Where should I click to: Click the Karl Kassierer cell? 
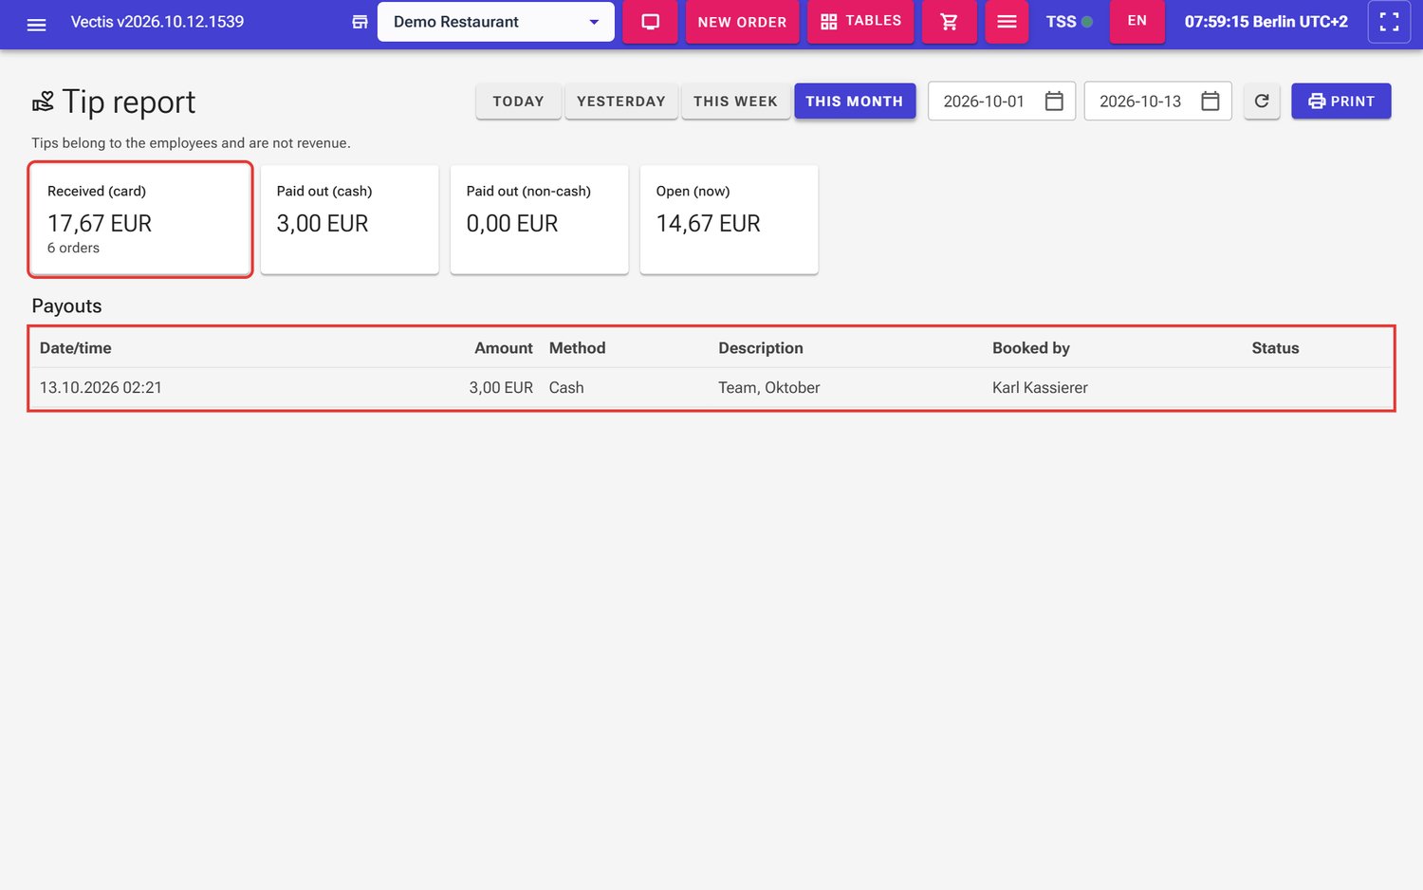click(1040, 388)
